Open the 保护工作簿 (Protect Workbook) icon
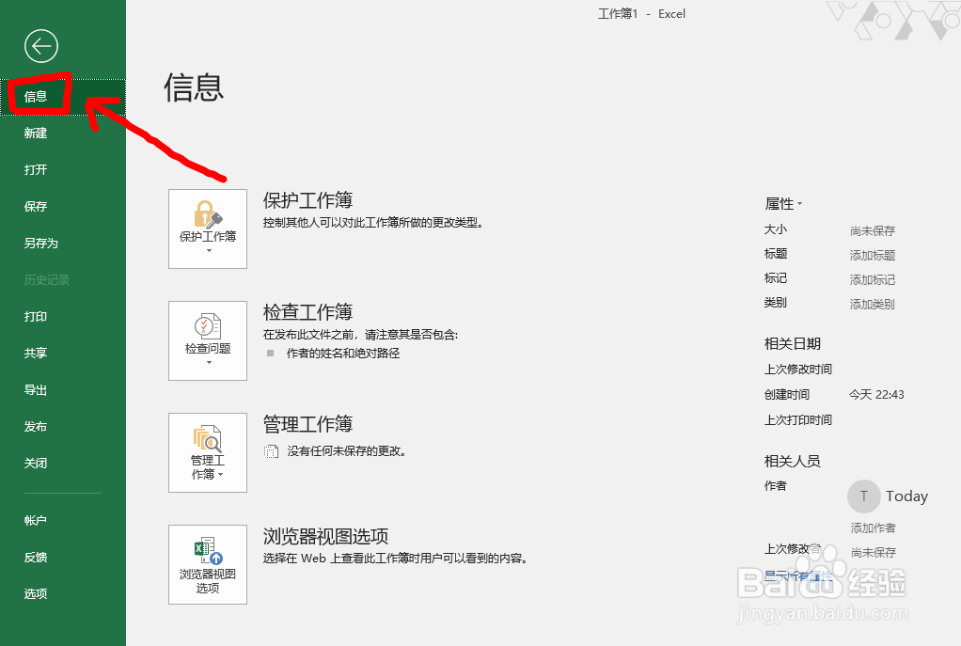 pyautogui.click(x=207, y=222)
